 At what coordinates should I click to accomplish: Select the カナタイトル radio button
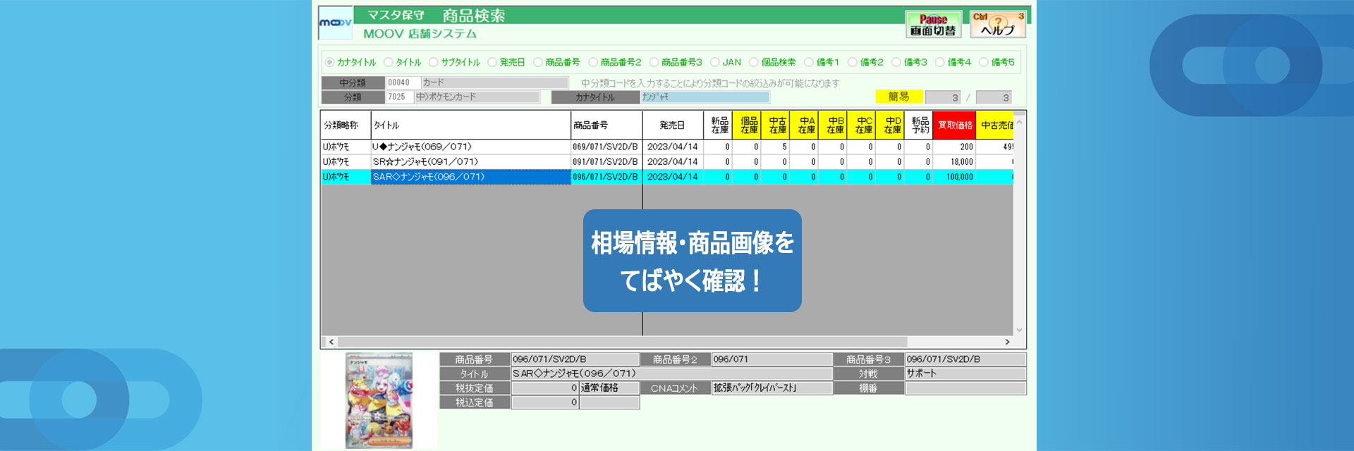[329, 62]
